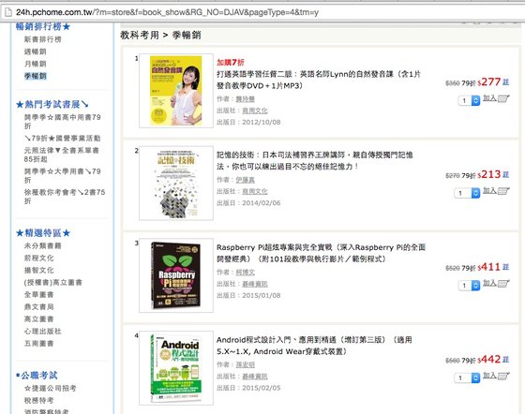Click author 柯博文 of Raspberry Pi book
Viewport: 525px width, 414px height.
[245, 273]
